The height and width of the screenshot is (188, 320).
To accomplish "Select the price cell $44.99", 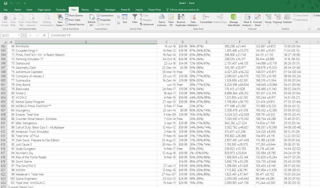I will click(x=183, y=136).
